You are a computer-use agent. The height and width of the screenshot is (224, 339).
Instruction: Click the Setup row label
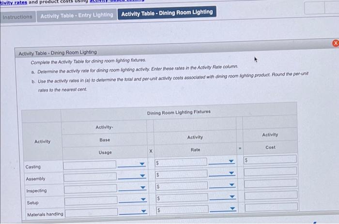click(x=32, y=203)
